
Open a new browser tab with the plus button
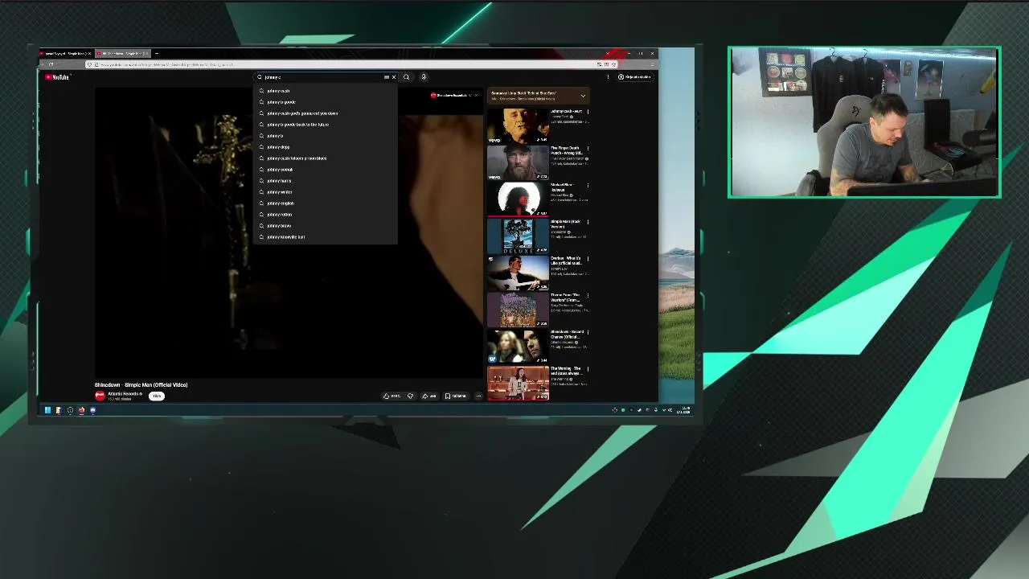click(x=158, y=54)
